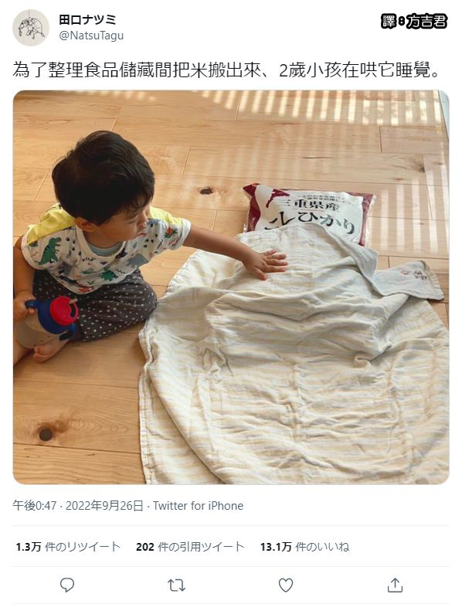462x604 pixels.
Task: View the 202 件の引用ツイート list
Action: pos(190,547)
